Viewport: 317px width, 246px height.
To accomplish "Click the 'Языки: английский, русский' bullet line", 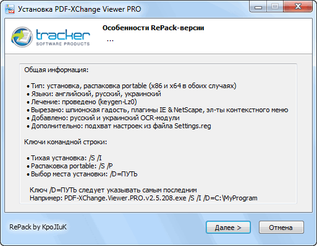I will [94, 94].
